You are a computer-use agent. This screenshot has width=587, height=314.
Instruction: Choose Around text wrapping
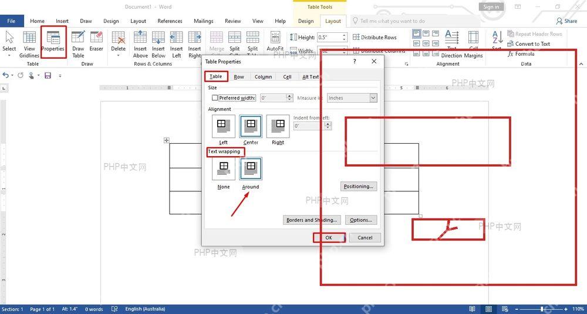[251, 169]
